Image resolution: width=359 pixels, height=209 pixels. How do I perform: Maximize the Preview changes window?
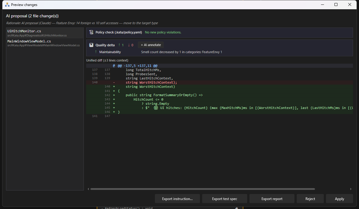point(336,4)
